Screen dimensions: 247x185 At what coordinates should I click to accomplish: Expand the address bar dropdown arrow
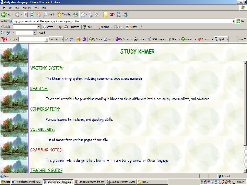tap(234, 21)
